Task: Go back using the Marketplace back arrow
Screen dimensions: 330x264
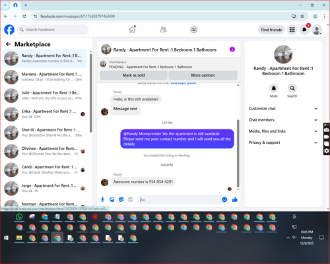Action: 8,44
